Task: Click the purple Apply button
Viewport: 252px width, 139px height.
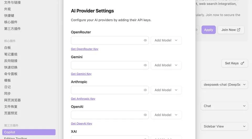Action: pos(208,30)
